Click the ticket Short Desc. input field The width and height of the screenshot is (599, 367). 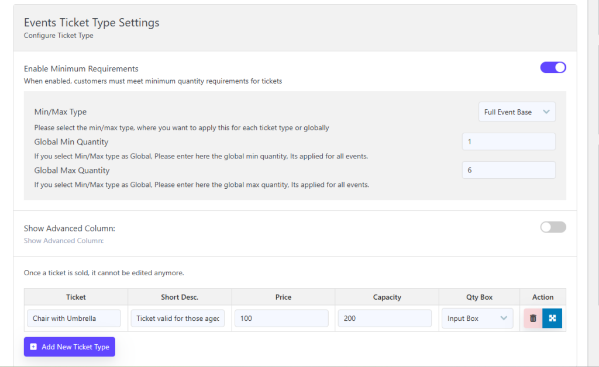[178, 318]
